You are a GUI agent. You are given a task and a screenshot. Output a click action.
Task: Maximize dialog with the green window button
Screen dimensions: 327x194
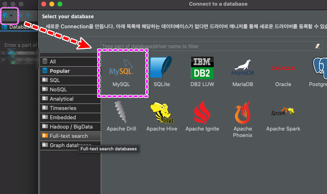tap(60, 4)
